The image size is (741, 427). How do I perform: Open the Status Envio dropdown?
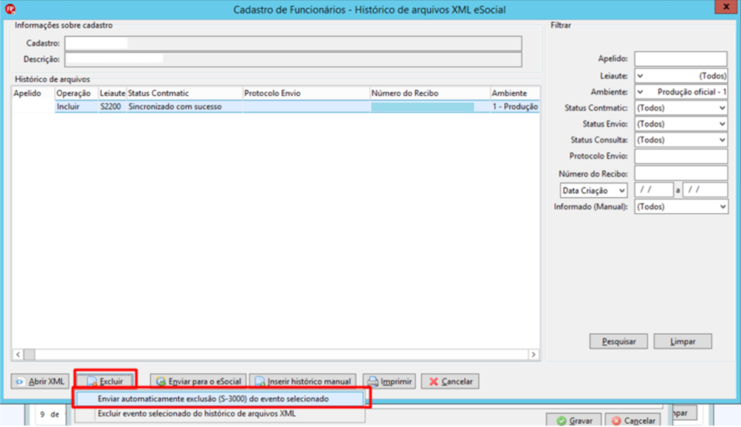tap(681, 124)
